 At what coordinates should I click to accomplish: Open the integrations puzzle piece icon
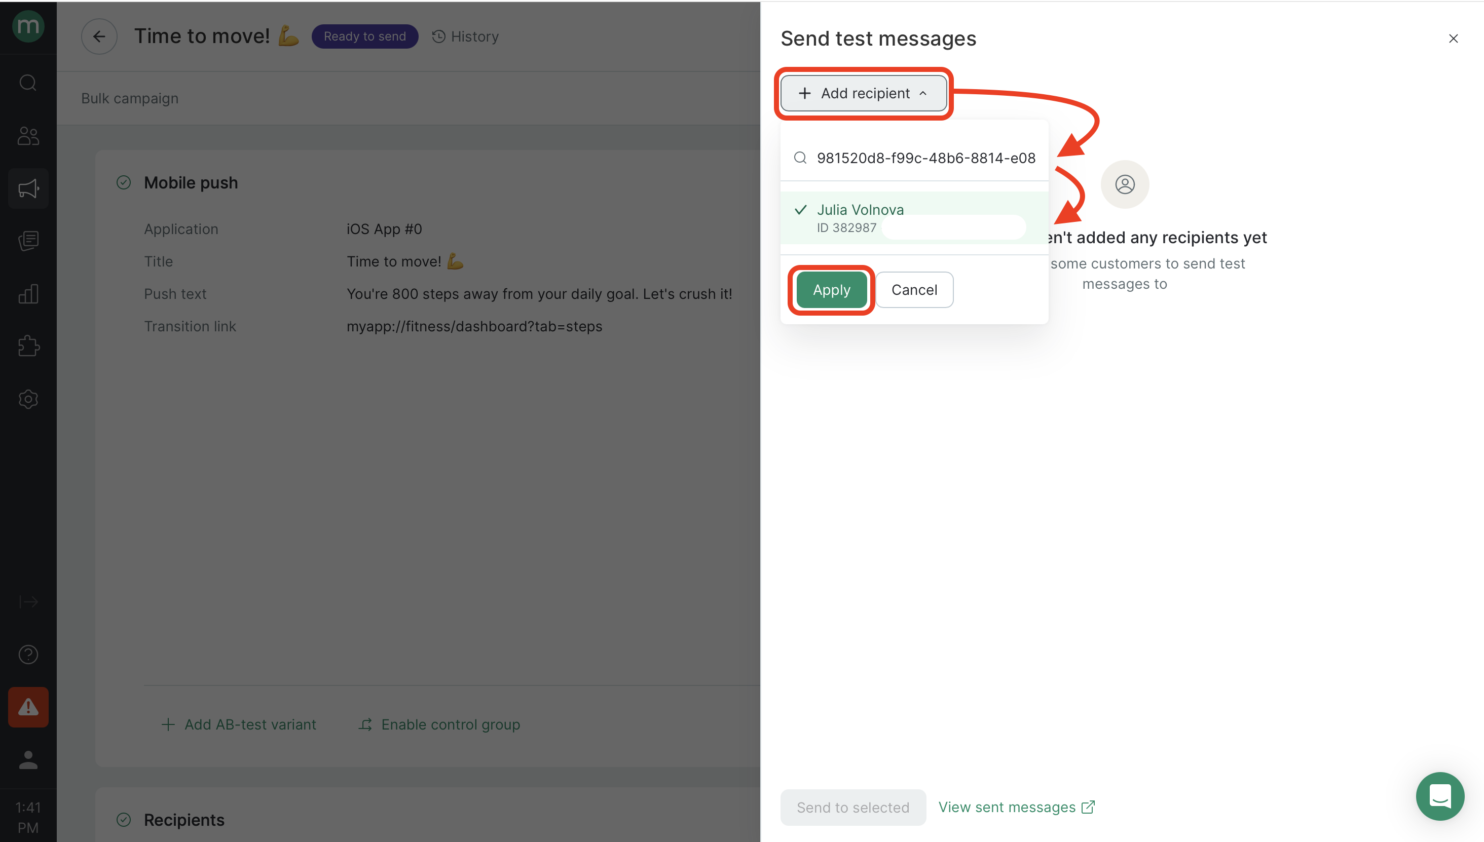[28, 347]
